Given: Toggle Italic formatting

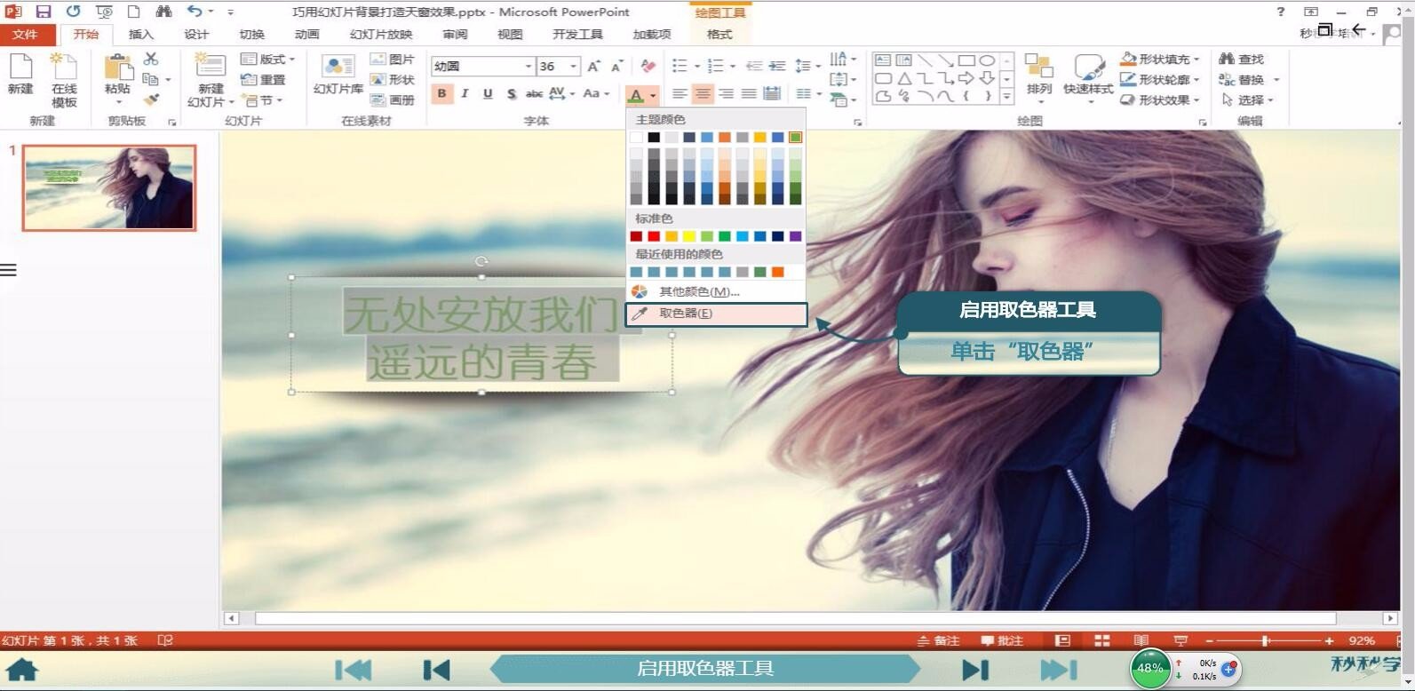Looking at the screenshot, I should (465, 94).
